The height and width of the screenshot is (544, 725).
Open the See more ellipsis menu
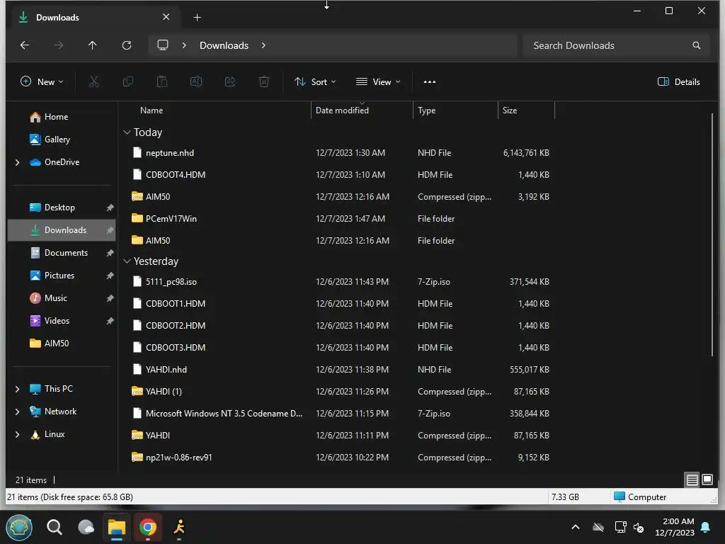[x=430, y=82]
